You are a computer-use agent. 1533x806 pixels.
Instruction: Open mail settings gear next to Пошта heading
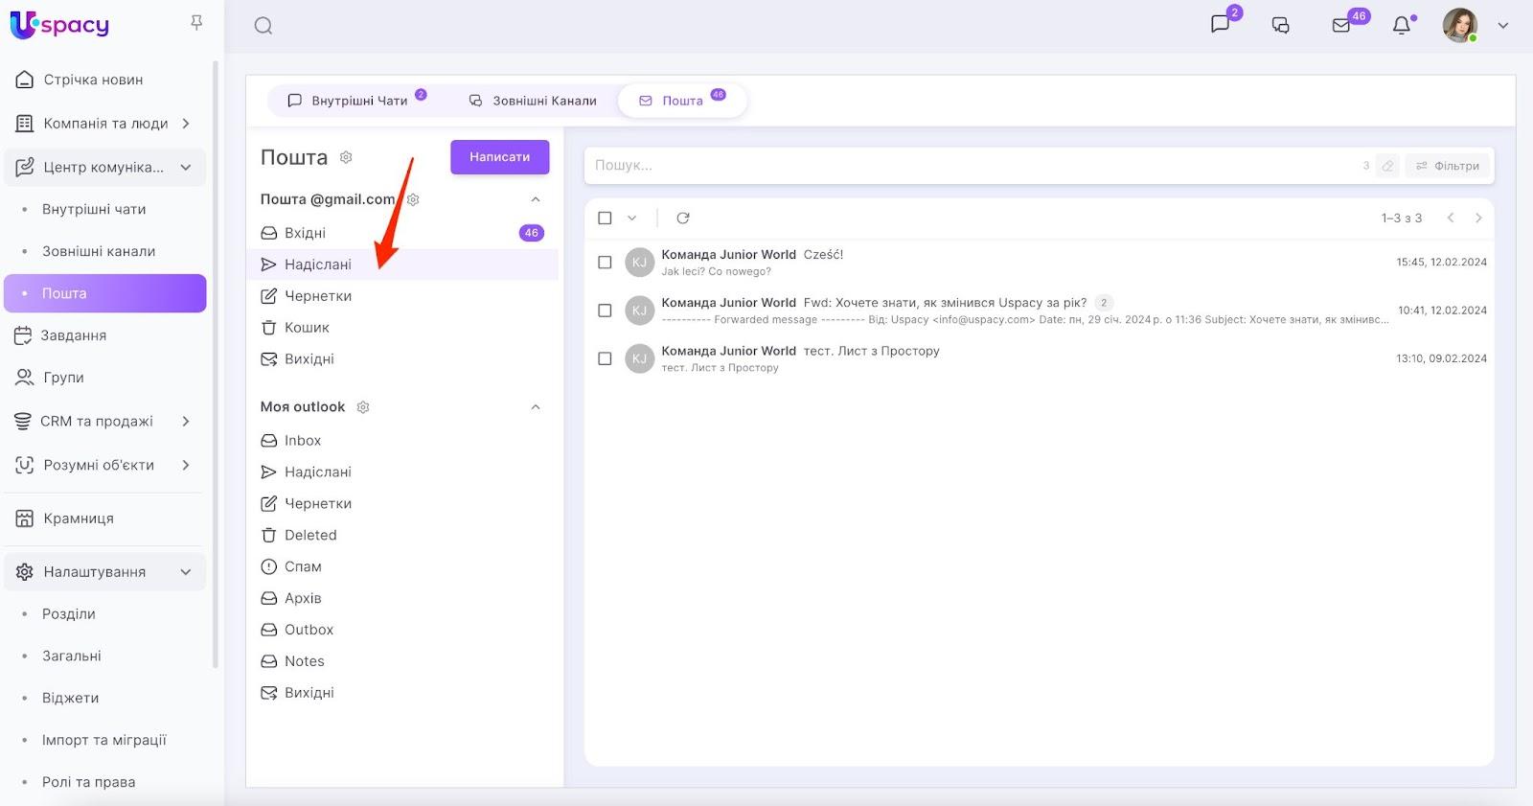point(346,157)
